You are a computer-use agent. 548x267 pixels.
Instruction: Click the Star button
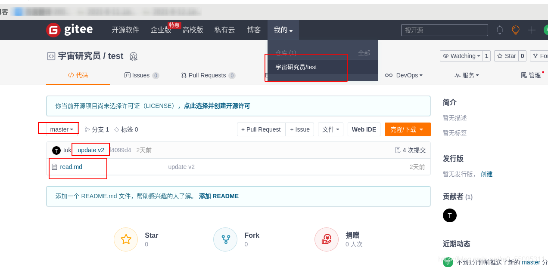pos(506,56)
